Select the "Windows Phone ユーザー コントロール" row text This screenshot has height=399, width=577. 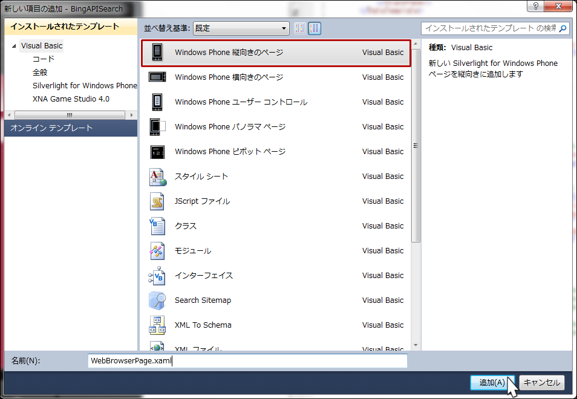pos(241,102)
